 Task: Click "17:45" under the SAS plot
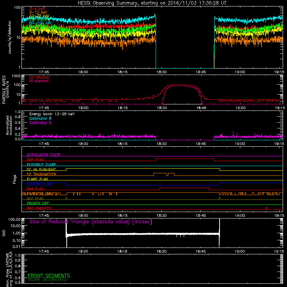click(x=44, y=251)
